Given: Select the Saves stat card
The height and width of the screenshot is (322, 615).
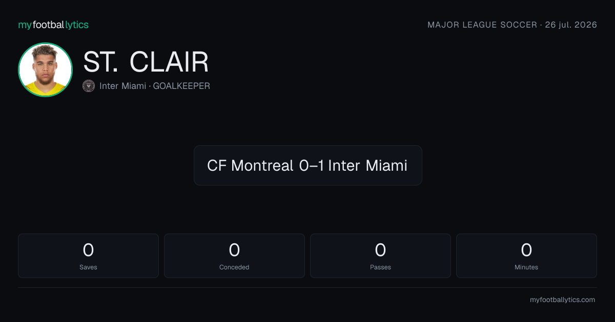Looking at the screenshot, I should [88, 256].
